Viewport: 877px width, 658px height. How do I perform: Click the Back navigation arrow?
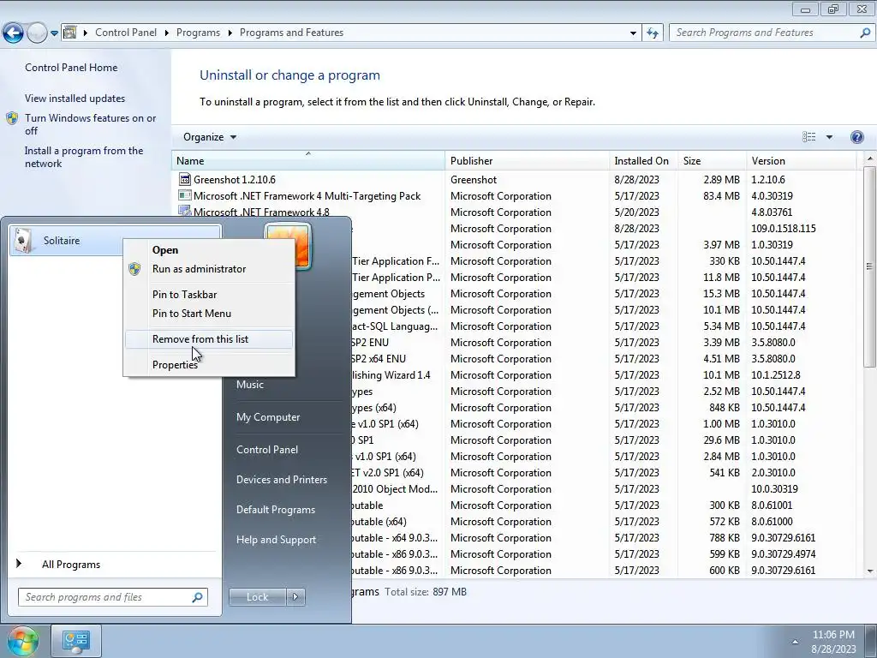coord(14,33)
